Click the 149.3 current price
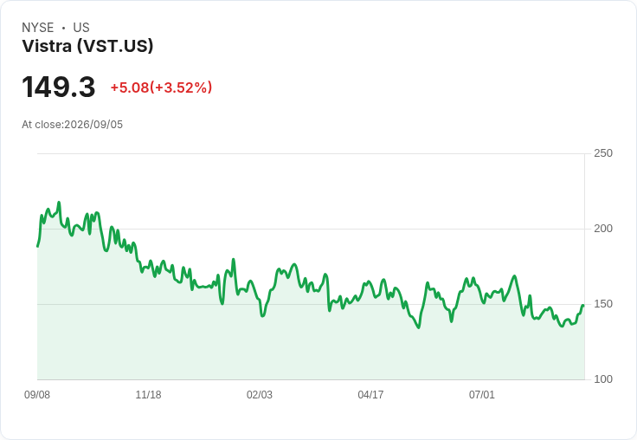 coord(59,87)
